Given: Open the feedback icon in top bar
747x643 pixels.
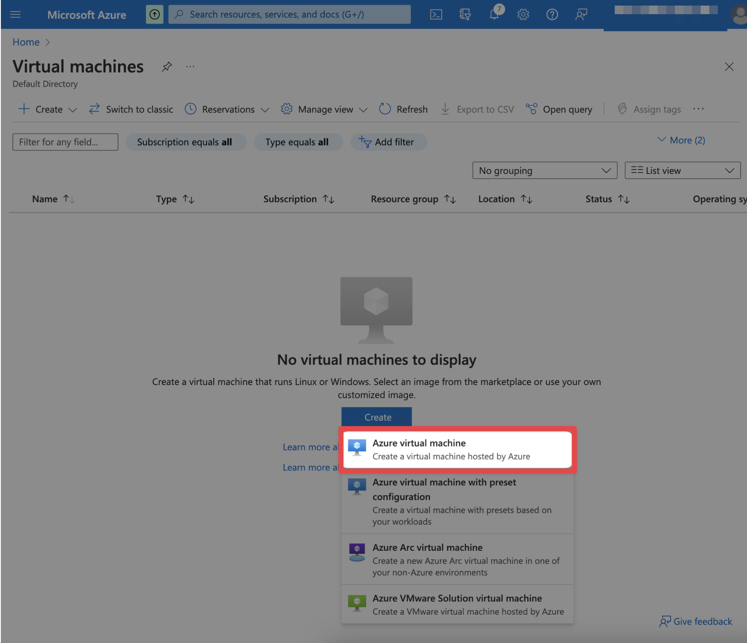Looking at the screenshot, I should pos(581,15).
